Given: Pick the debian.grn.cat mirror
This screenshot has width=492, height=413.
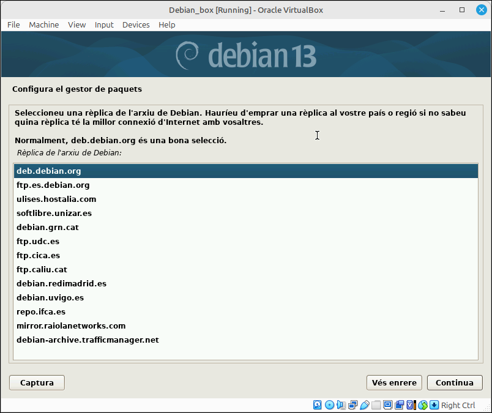Looking at the screenshot, I should pyautogui.click(x=245, y=227).
